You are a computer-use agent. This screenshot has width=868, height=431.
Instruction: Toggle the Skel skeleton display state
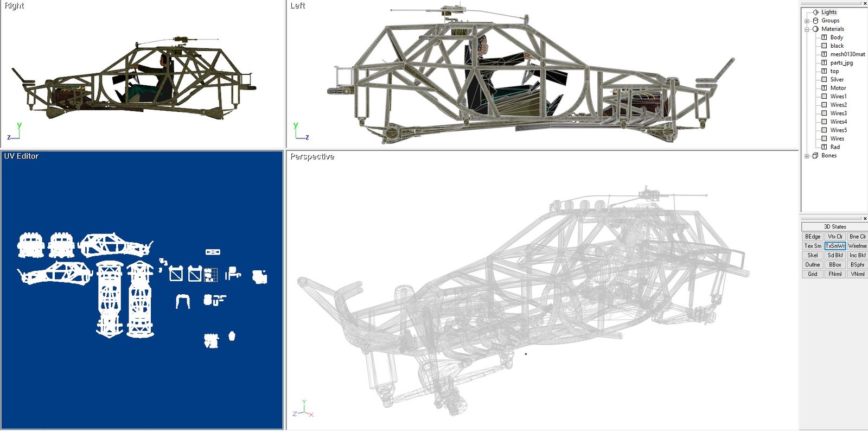coord(813,255)
